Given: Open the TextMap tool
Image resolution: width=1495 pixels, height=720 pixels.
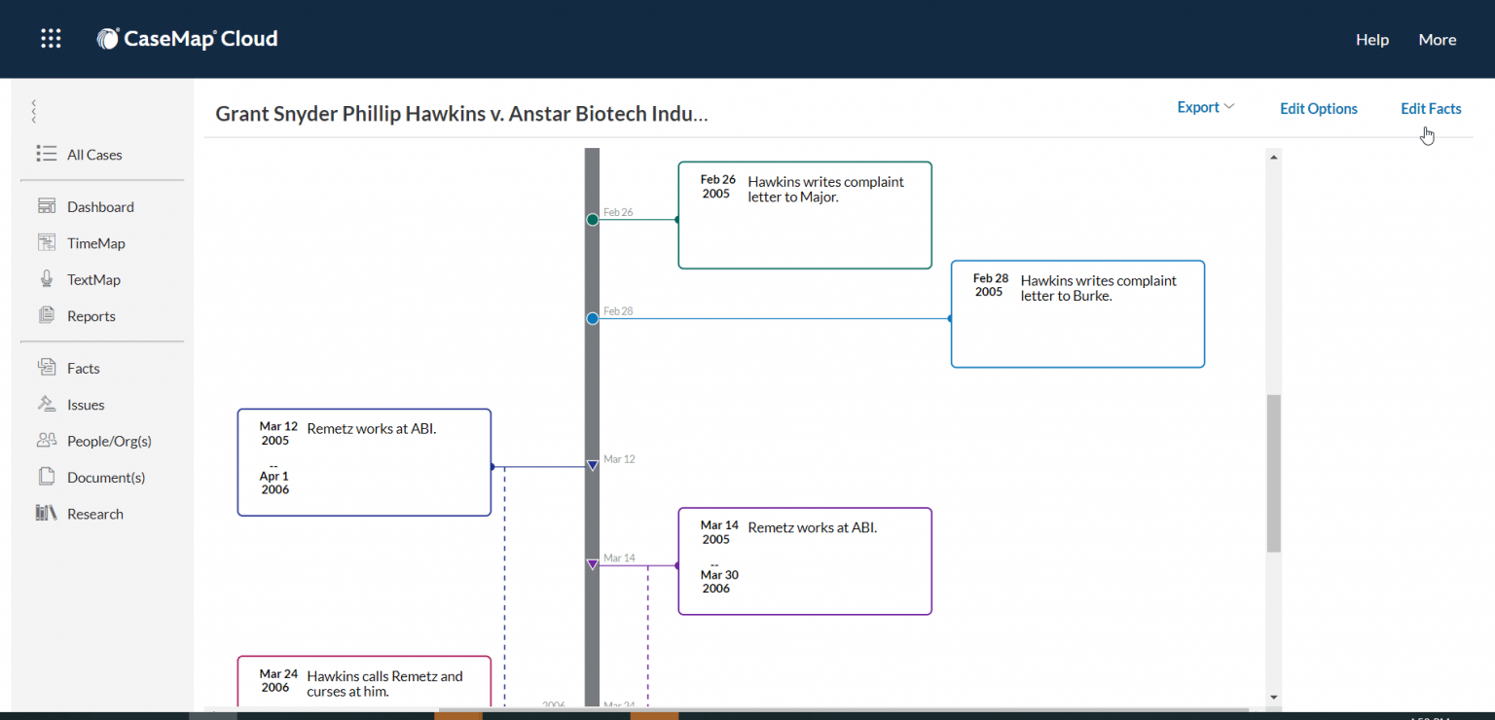Looking at the screenshot, I should click(95, 279).
